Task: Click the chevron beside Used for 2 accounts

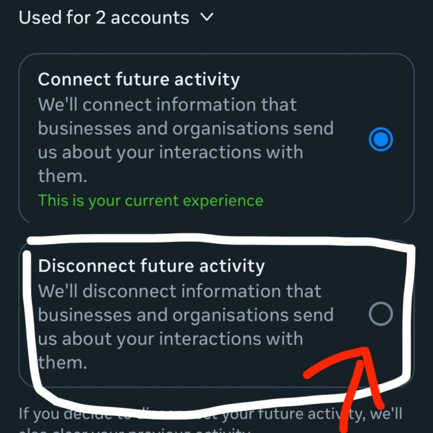Action: pos(207,17)
